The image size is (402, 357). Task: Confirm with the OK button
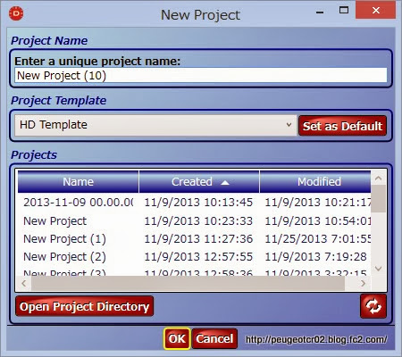tap(177, 338)
